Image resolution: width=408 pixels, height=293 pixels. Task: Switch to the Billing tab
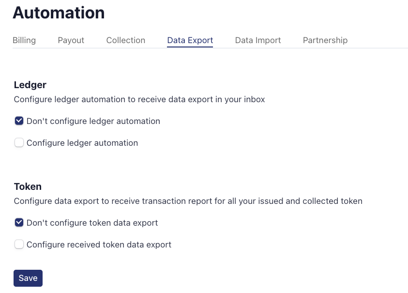coord(24,40)
